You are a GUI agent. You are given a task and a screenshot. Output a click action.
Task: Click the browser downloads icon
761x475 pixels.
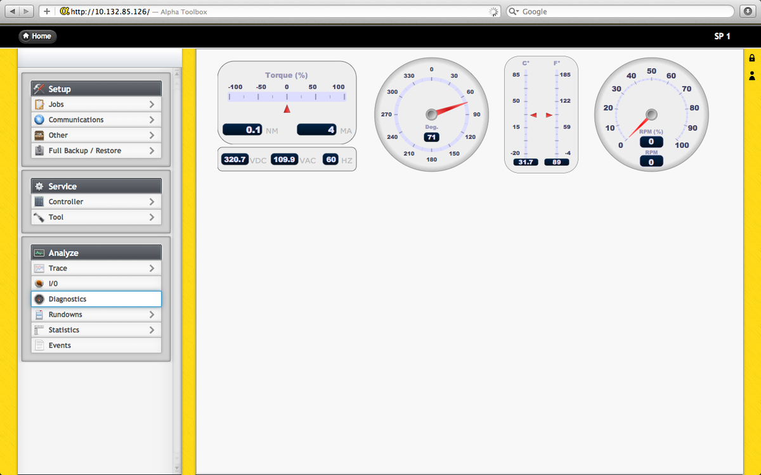point(747,11)
